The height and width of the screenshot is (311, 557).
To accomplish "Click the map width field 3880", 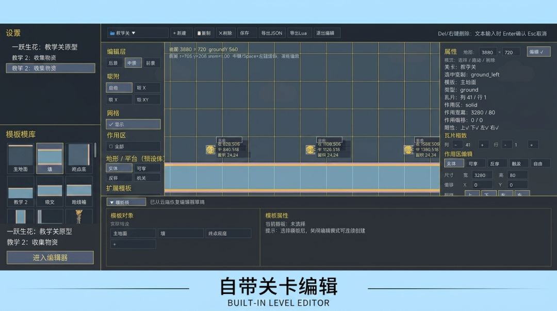I will pos(488,52).
